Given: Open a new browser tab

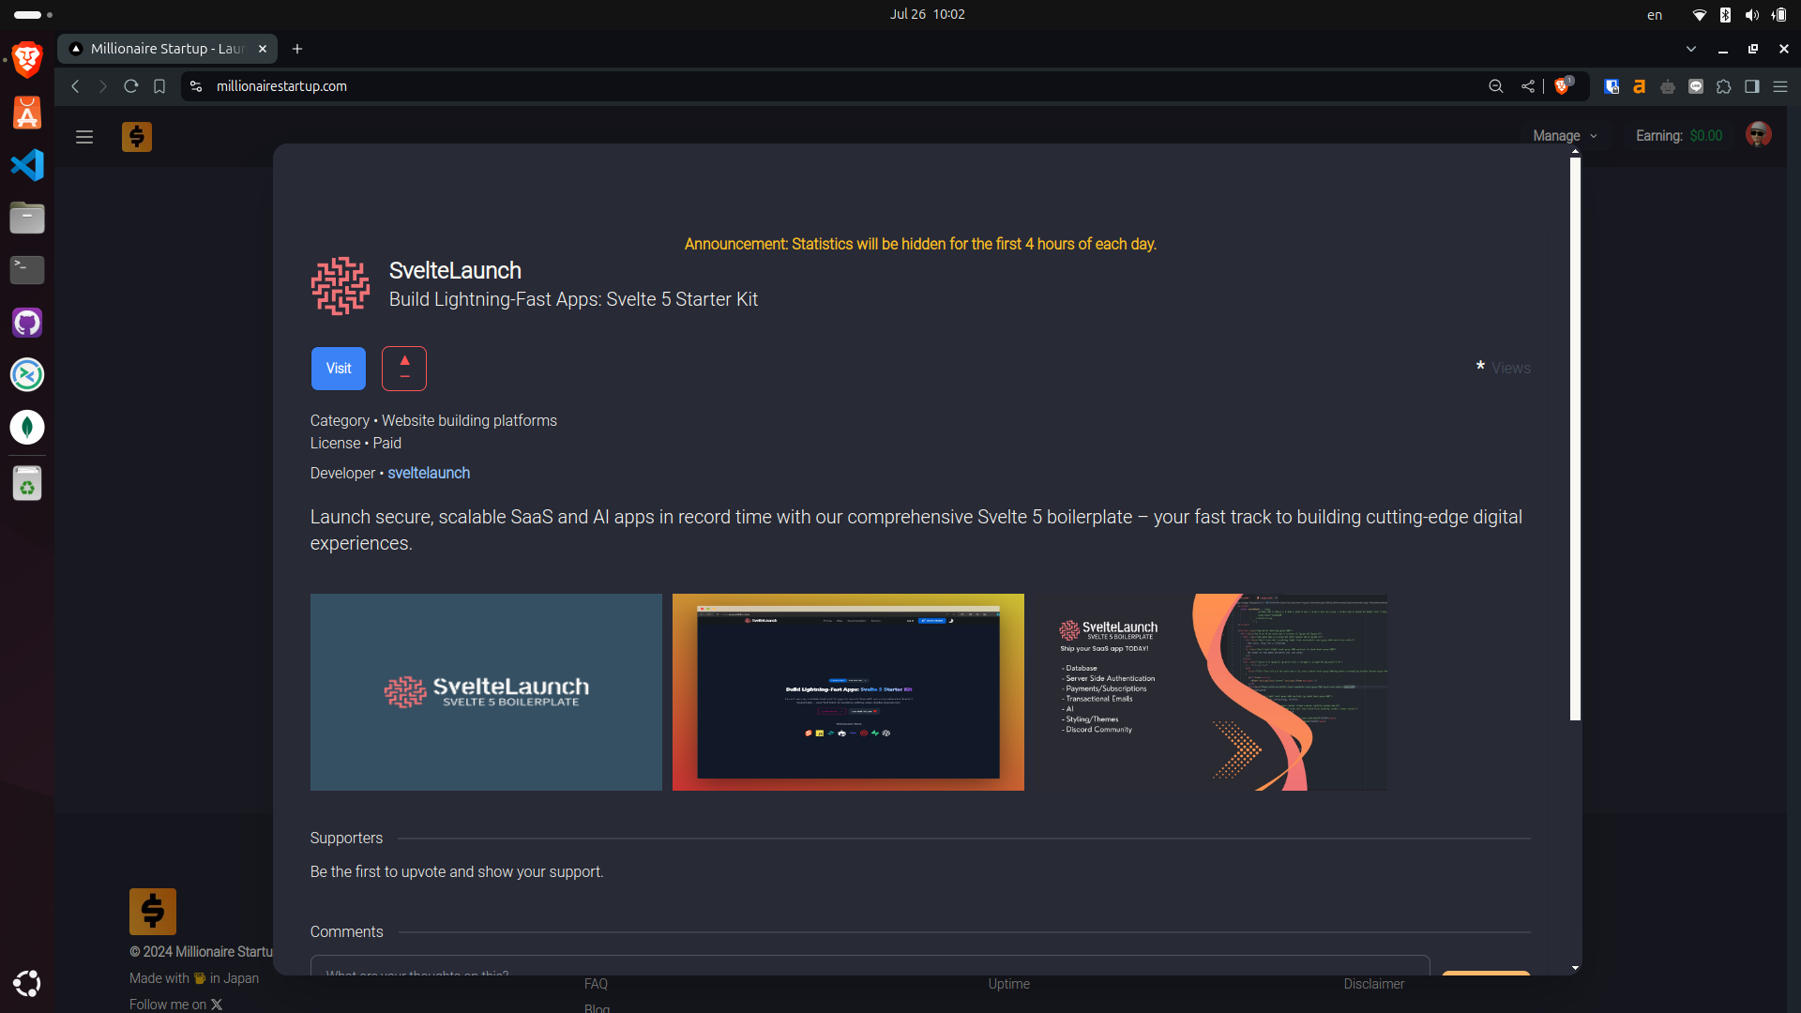Looking at the screenshot, I should [x=297, y=49].
